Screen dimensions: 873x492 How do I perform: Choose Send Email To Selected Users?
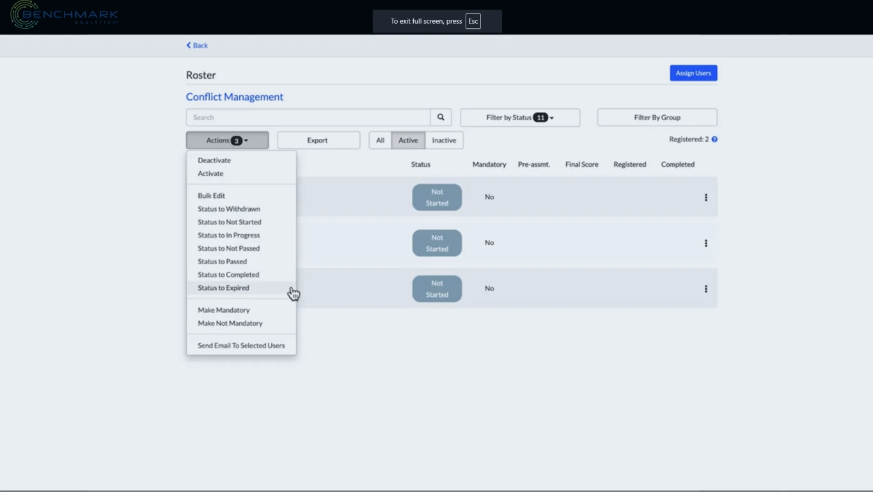(x=241, y=345)
